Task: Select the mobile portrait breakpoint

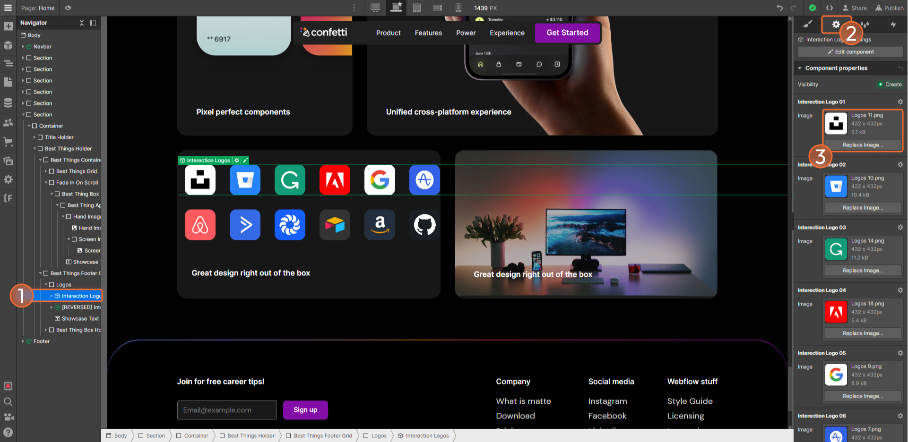Action: click(458, 8)
